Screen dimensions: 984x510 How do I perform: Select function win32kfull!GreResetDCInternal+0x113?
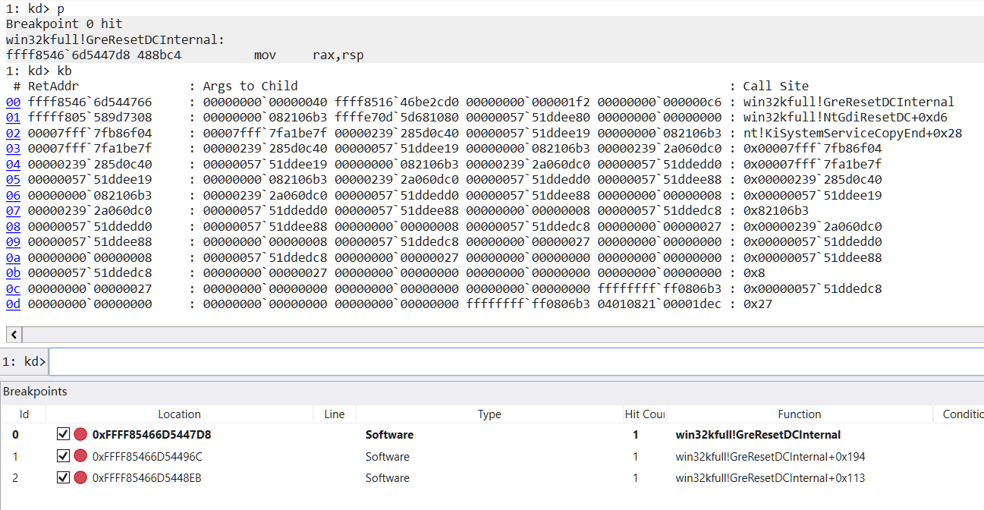tap(770, 477)
